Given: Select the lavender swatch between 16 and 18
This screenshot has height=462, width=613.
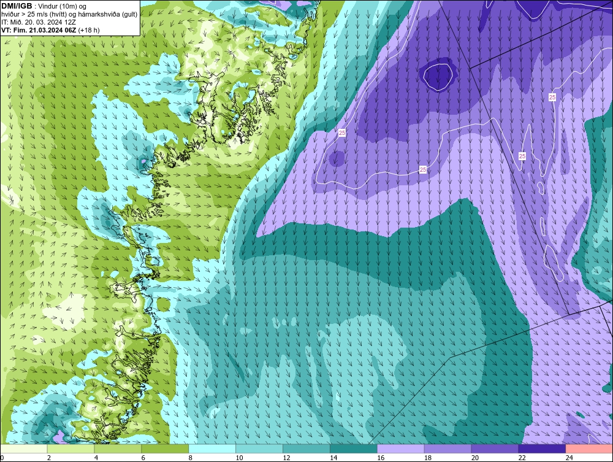Looking at the screenshot, I should click(400, 449).
